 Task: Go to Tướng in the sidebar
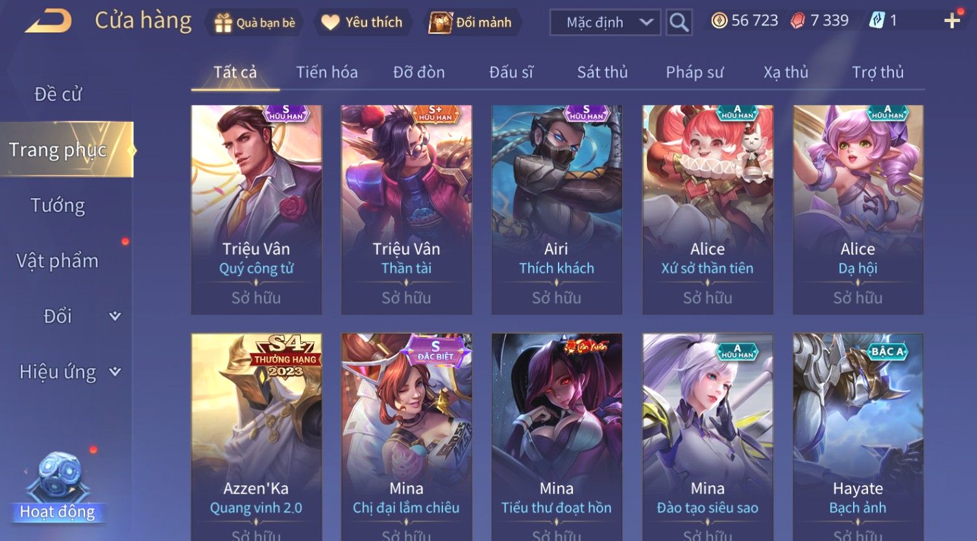tap(58, 205)
